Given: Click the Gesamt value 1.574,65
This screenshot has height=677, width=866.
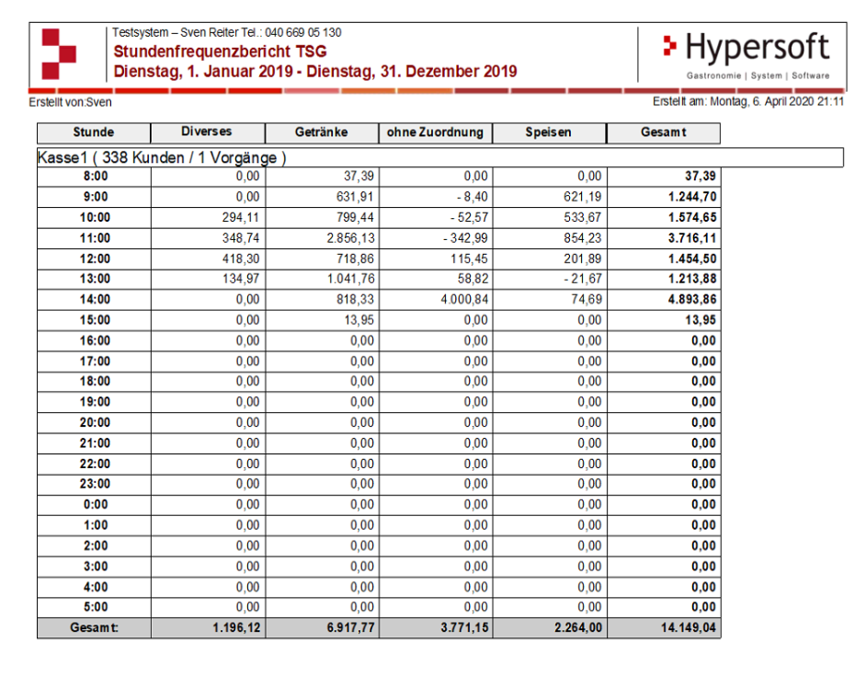Looking at the screenshot, I should point(692,217).
